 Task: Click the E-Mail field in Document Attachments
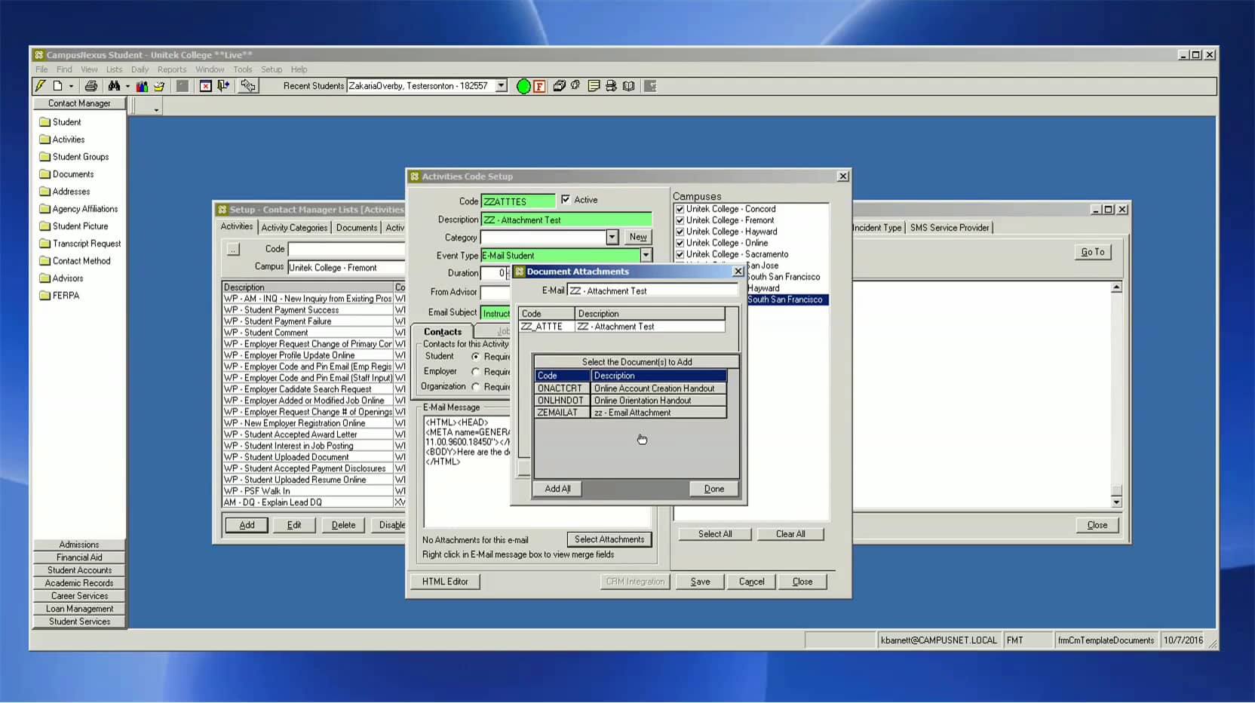pyautogui.click(x=652, y=290)
